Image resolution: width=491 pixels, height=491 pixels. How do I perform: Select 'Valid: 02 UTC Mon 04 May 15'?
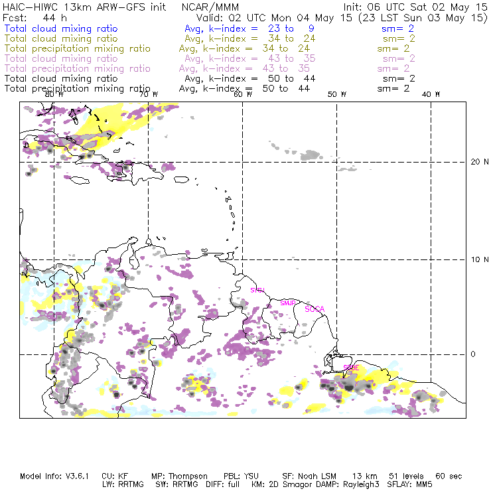pyautogui.click(x=274, y=18)
